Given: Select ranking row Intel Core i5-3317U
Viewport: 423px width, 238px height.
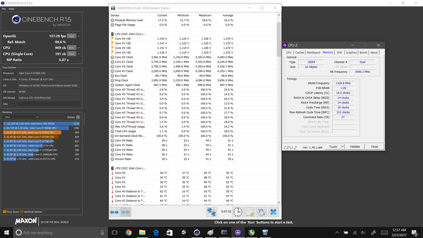Looking at the screenshot, I should [41, 159].
